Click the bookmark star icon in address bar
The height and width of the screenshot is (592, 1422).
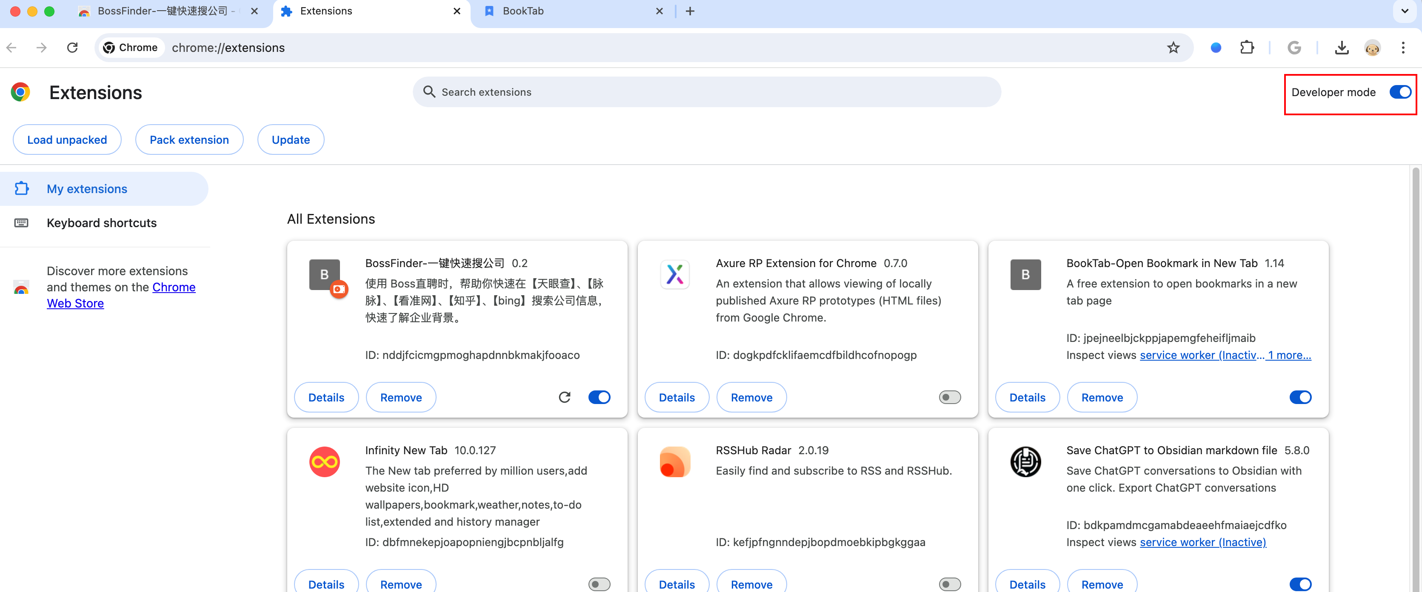point(1173,48)
